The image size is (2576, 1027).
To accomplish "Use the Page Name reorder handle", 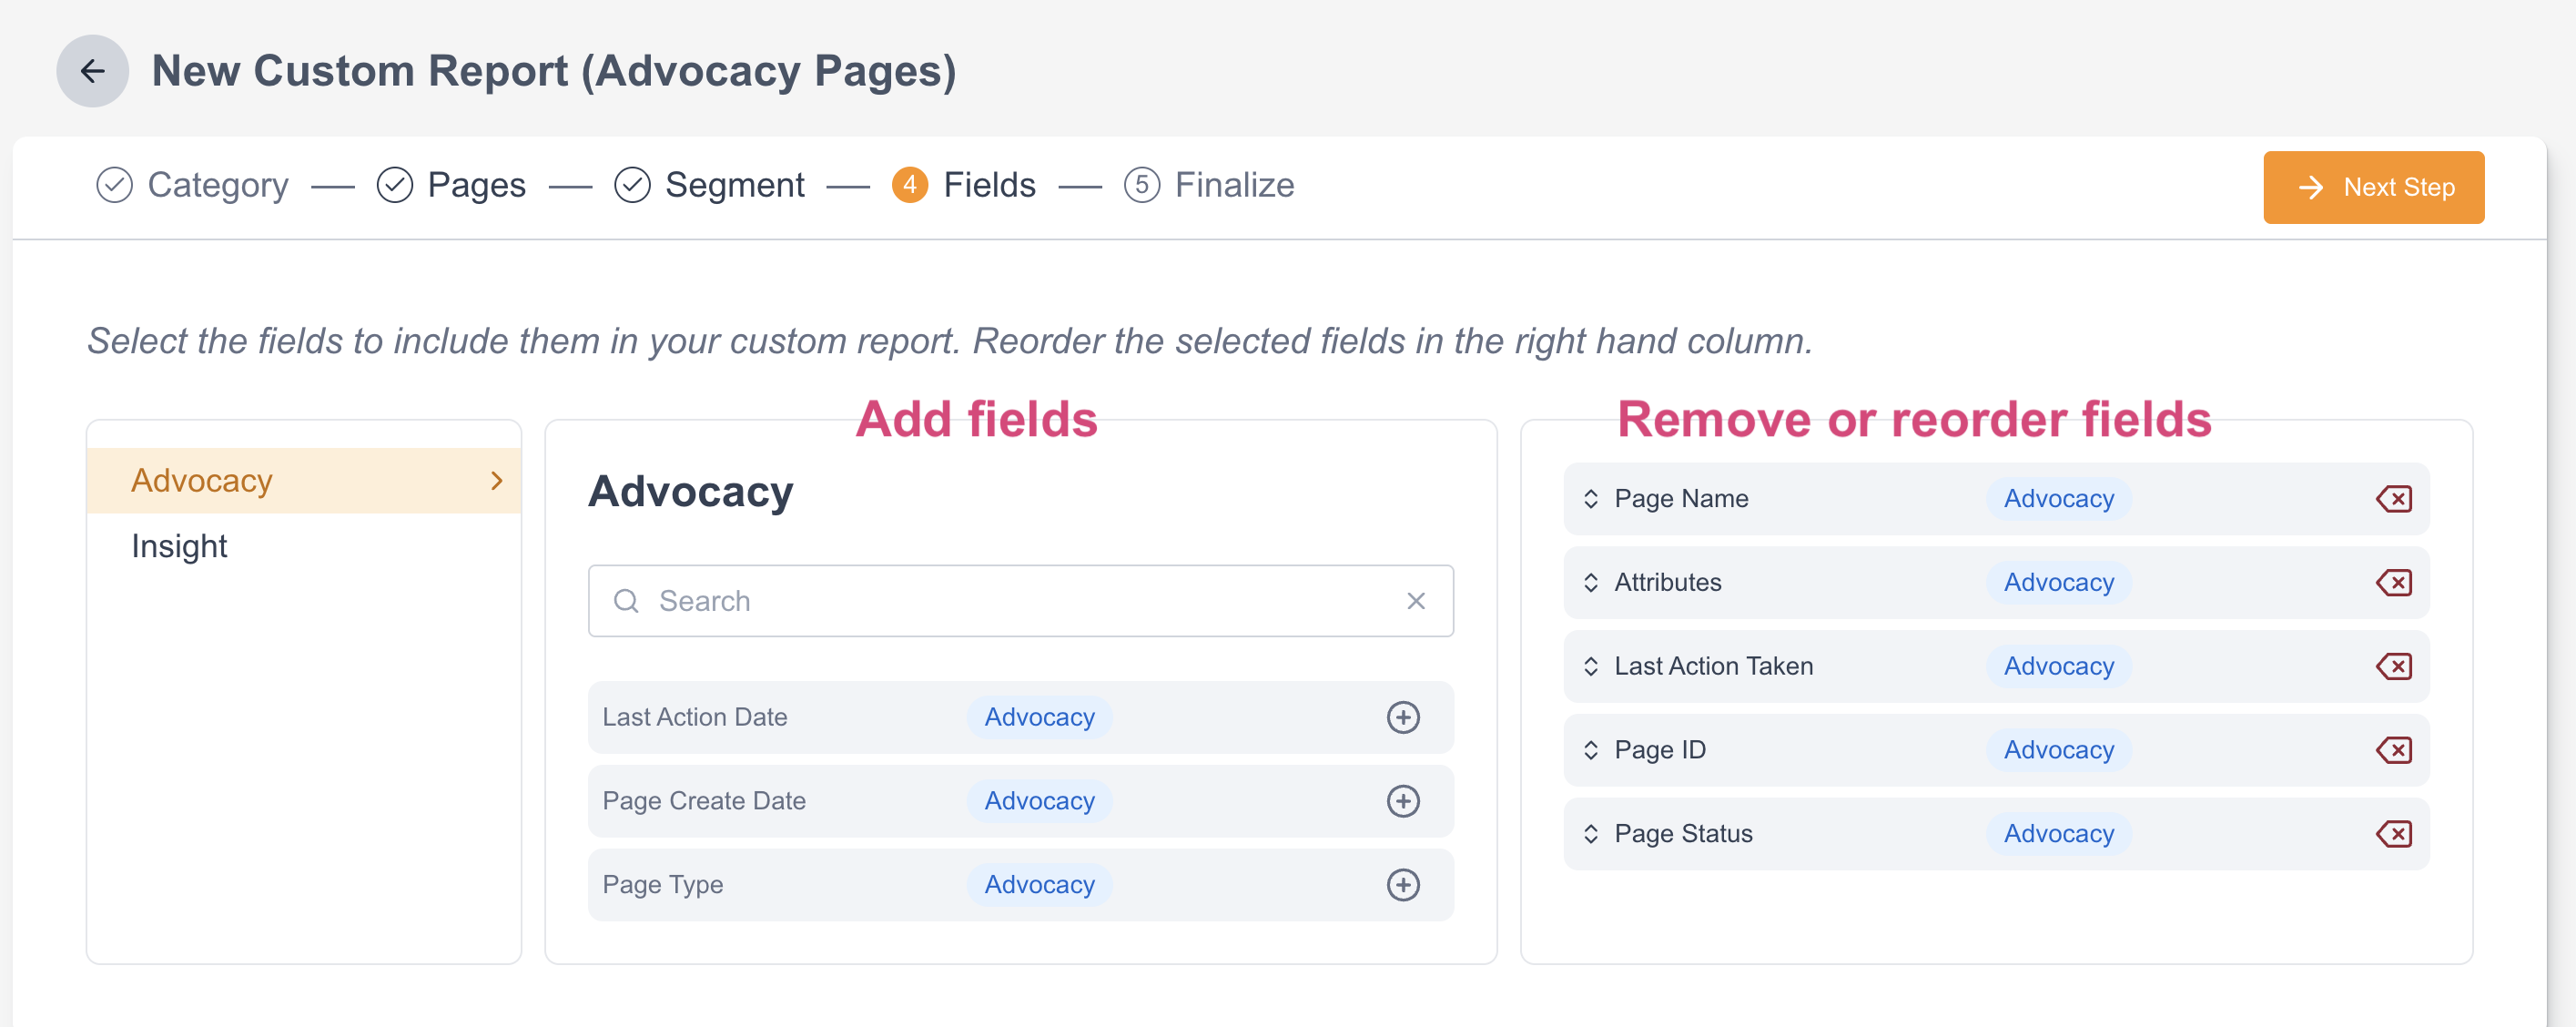I will (1591, 499).
